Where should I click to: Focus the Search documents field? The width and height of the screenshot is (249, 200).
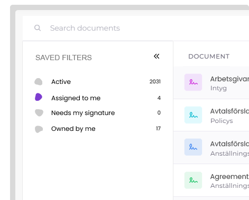pyautogui.click(x=136, y=28)
